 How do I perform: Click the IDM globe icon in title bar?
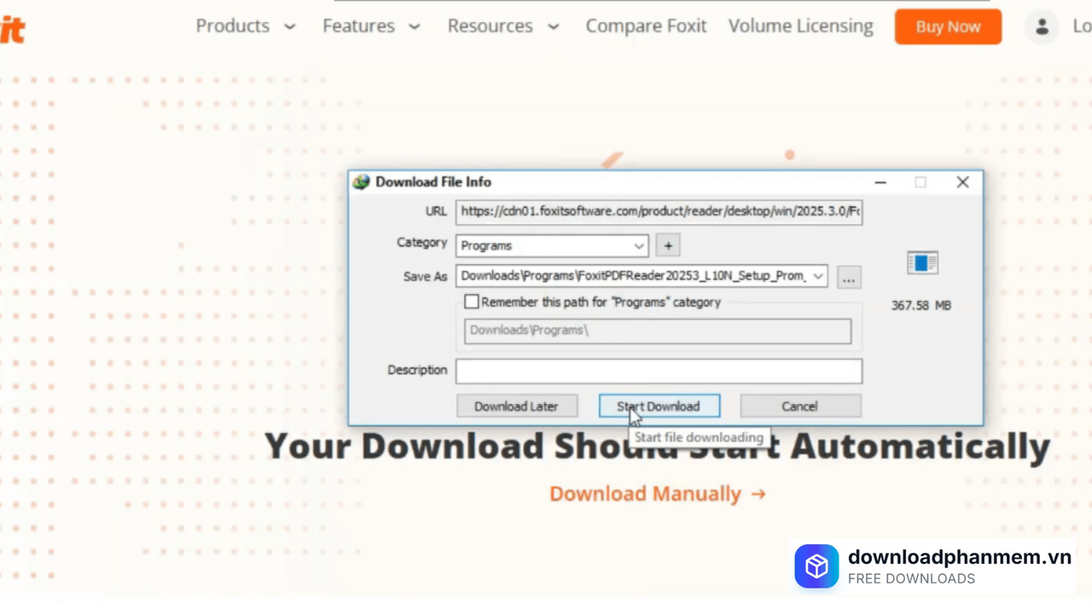pos(362,182)
